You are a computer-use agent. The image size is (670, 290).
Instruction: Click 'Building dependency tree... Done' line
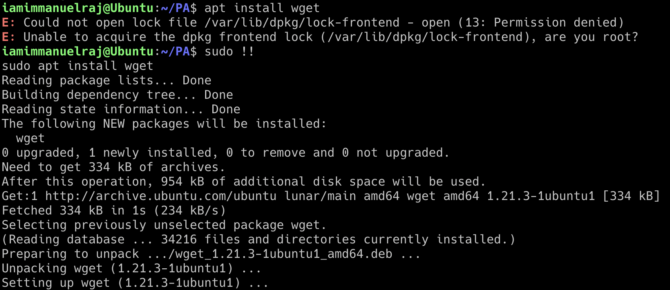pyautogui.click(x=117, y=95)
